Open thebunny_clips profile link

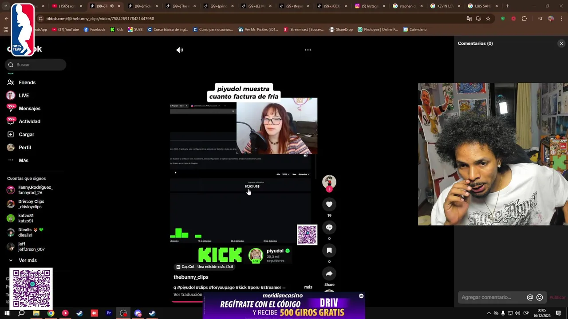tap(191, 277)
